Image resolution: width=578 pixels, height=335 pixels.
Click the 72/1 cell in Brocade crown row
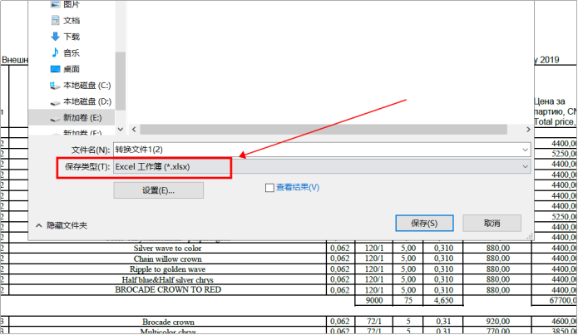pyautogui.click(x=373, y=322)
